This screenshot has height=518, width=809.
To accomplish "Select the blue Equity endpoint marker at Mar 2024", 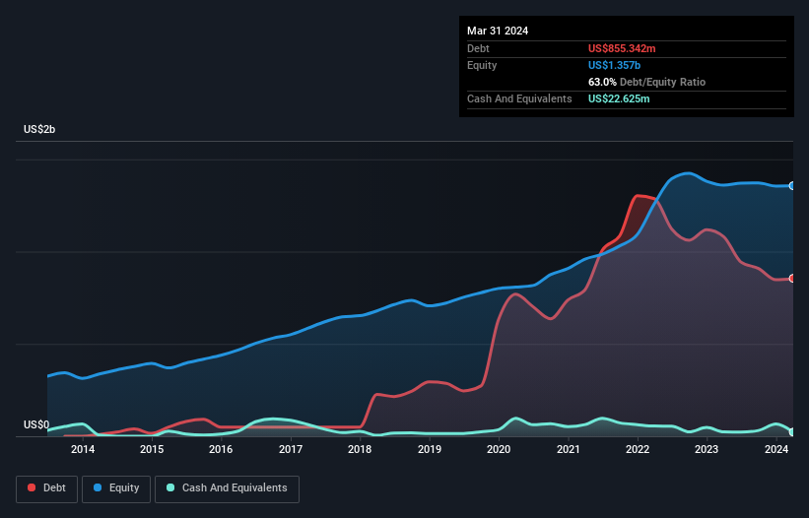I will (x=792, y=185).
